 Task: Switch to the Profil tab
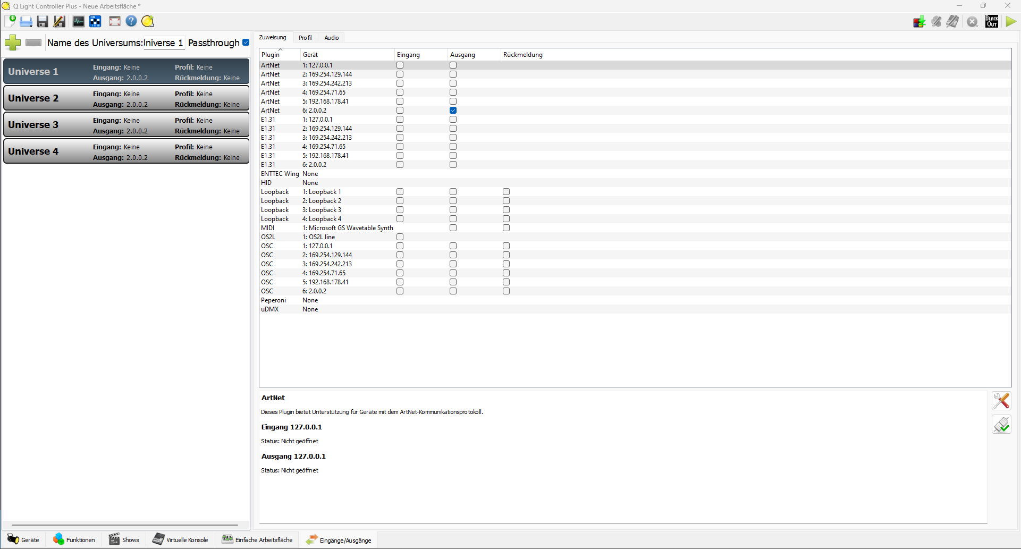click(305, 38)
